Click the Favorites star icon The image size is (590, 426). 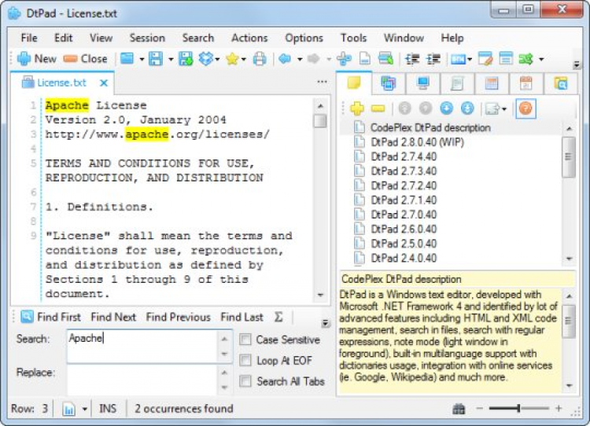coord(232,59)
